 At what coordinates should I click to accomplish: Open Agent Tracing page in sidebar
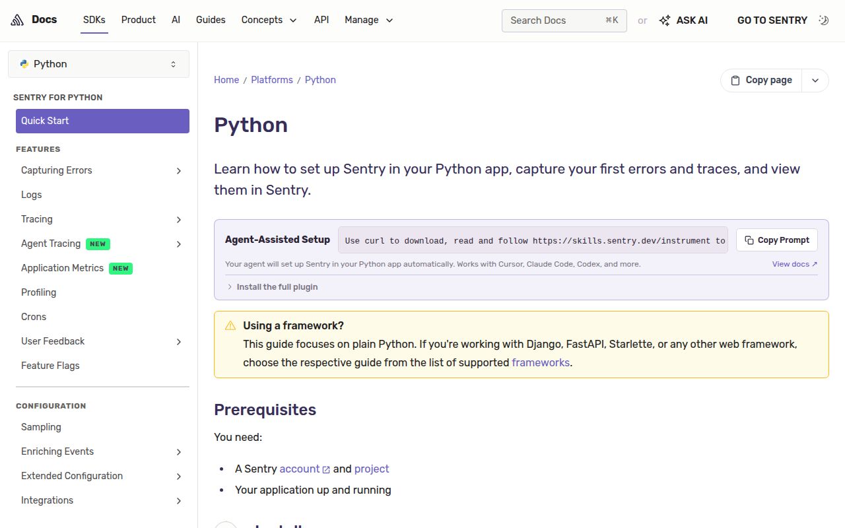(x=51, y=244)
